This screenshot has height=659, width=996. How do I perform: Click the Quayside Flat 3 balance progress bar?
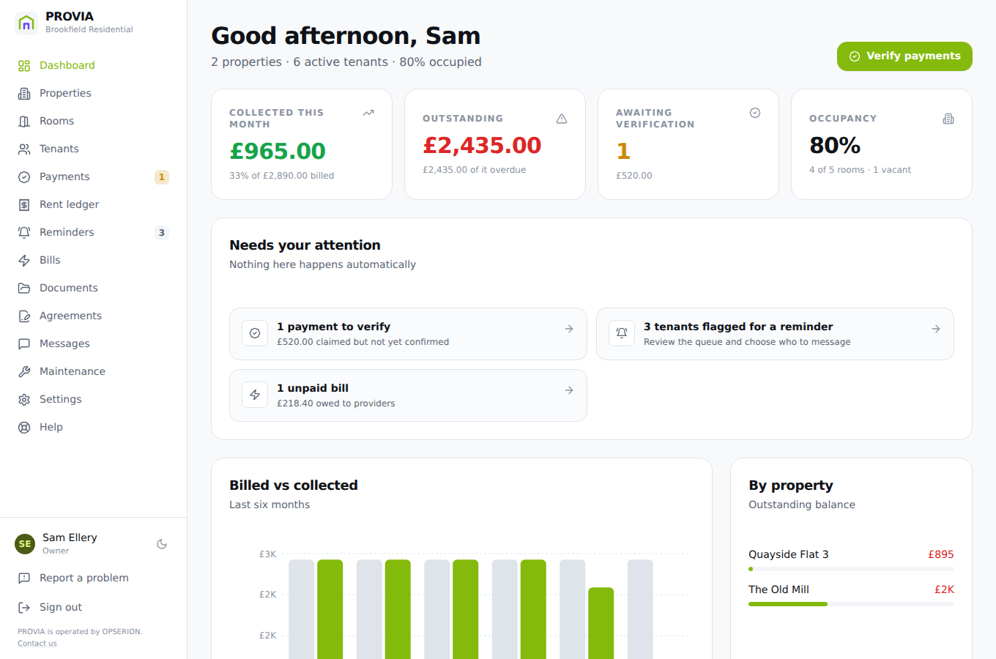coord(851,569)
